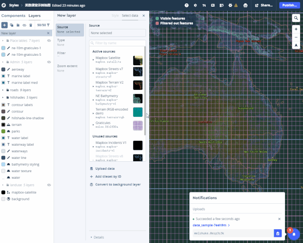Open notifications bell button
The height and width of the screenshot is (243, 303).
tap(294, 234)
